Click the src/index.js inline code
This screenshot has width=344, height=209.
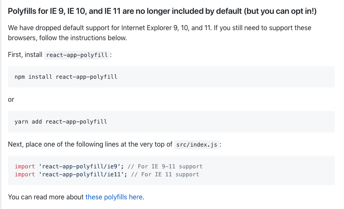tap(197, 144)
